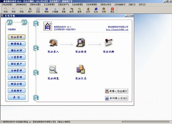Select 往来管理 module button in sidebar
The height and width of the screenshot is (124, 172).
pos(16,77)
